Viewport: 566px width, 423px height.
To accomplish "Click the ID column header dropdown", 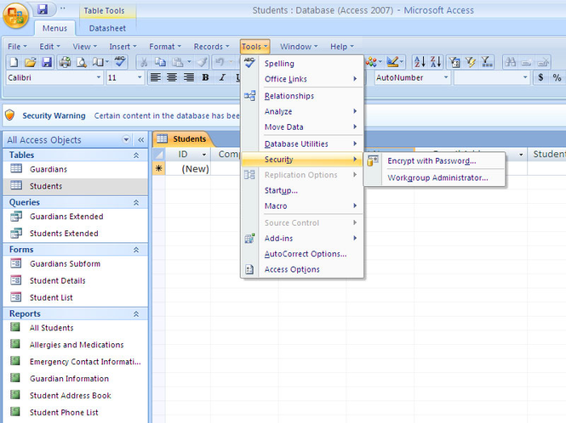I will point(203,155).
